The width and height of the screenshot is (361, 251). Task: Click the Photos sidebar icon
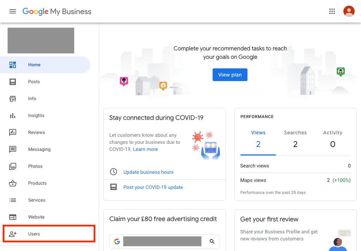tap(13, 166)
